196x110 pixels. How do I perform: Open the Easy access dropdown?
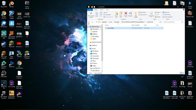(x=143, y=15)
